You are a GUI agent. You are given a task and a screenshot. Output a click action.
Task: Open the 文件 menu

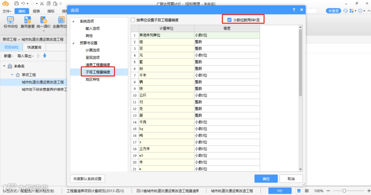(7, 11)
